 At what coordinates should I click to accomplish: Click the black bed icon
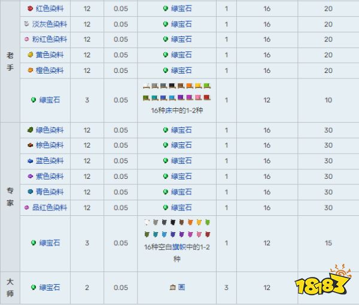[x=172, y=86]
